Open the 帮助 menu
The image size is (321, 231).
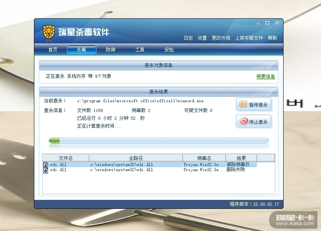[x=272, y=38]
